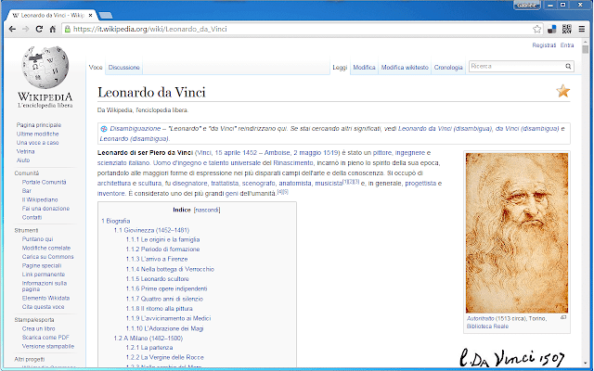Jump to index entry 1 Biografia
594x371 pixels.
tap(115, 221)
